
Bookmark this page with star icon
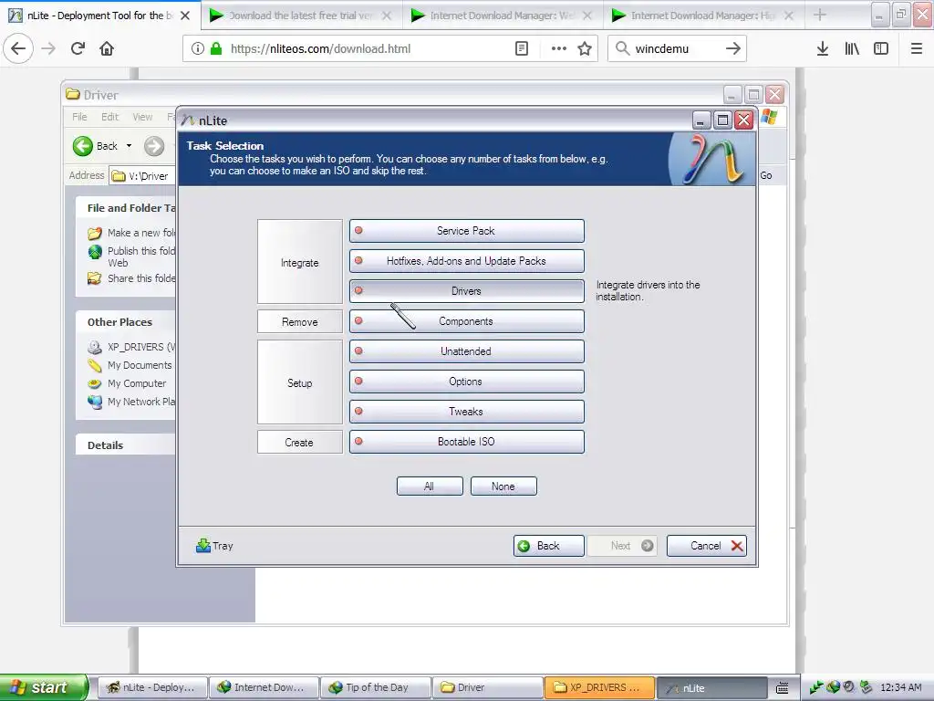click(585, 49)
